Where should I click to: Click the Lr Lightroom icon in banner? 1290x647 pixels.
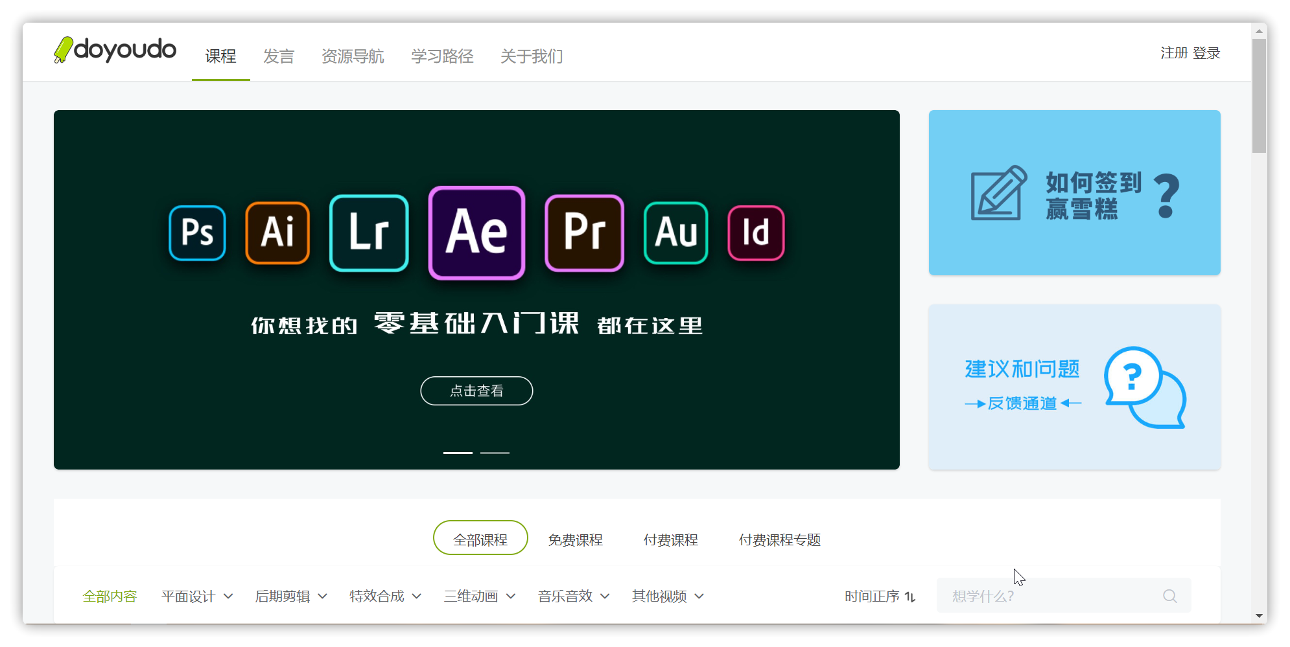pos(369,233)
